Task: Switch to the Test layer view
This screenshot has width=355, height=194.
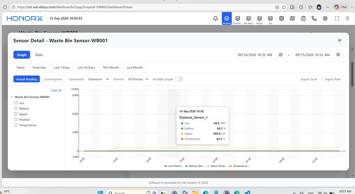Action: tap(270, 19)
